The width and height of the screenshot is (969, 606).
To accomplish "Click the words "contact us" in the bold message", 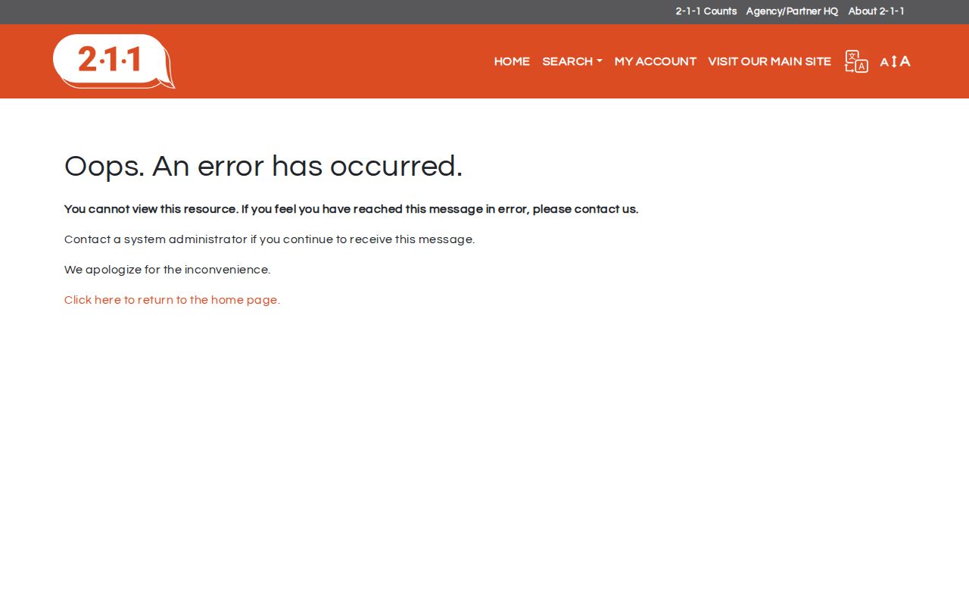I will pyautogui.click(x=606, y=209).
